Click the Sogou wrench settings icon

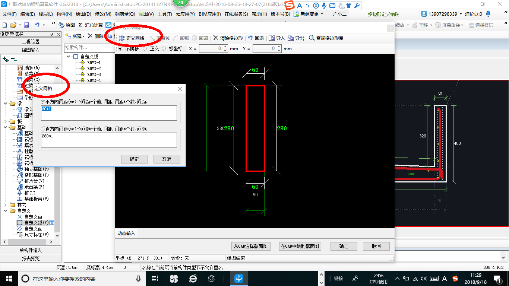click(357, 6)
